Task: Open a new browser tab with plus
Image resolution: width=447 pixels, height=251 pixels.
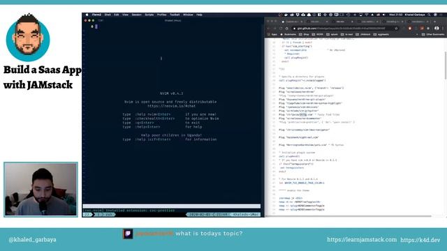Action: 434,22
